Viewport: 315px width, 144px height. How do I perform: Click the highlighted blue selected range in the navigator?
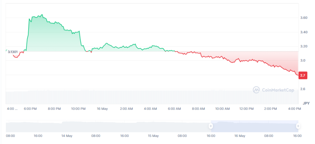(254, 126)
